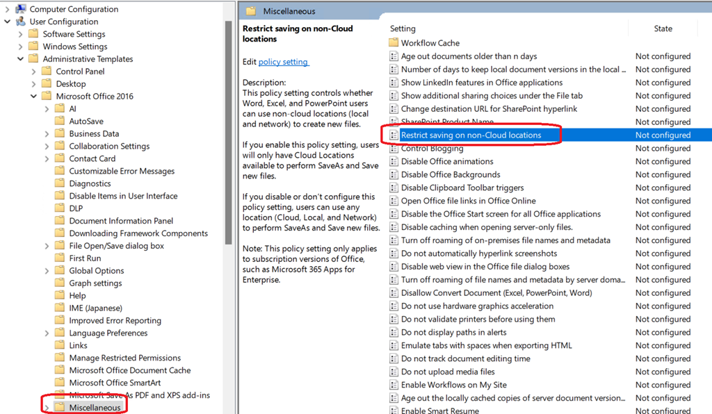The image size is (712, 414).
Task: Click the Workflow Cache folder icon
Action: point(394,43)
